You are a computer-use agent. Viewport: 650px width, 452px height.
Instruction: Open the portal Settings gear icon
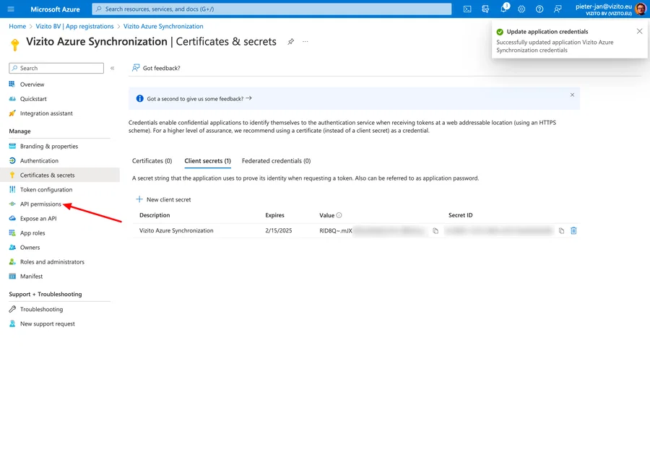click(522, 9)
